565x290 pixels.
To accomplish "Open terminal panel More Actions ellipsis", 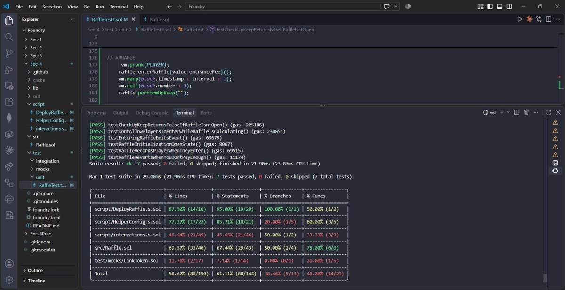I will tap(536, 112).
